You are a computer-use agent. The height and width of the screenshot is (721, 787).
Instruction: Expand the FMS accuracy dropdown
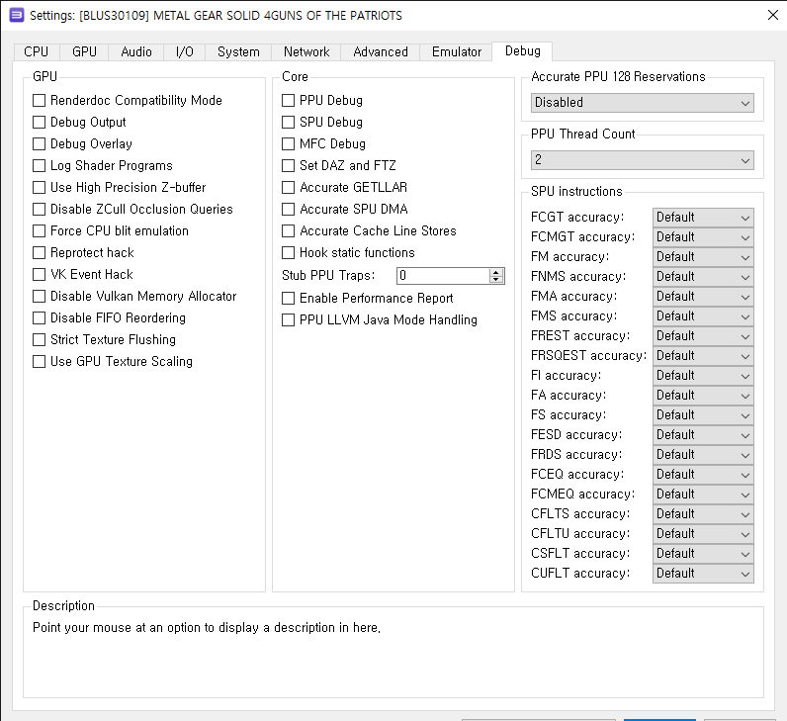click(703, 316)
